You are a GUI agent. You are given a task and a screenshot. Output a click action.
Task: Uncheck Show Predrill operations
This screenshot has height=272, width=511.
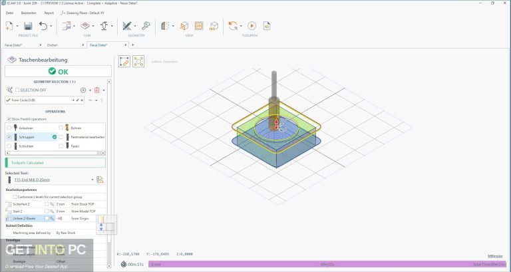point(8,119)
